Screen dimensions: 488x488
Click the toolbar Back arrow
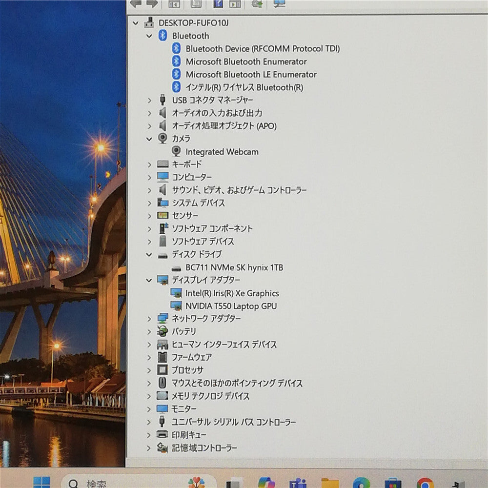tap(136, 4)
